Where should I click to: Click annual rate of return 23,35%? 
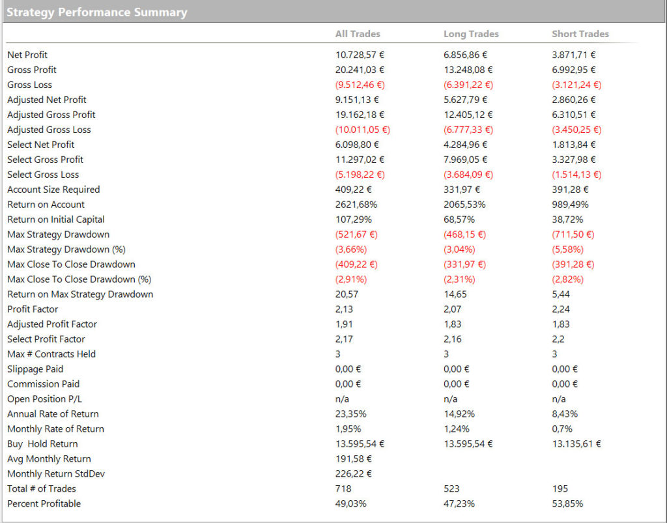(351, 414)
